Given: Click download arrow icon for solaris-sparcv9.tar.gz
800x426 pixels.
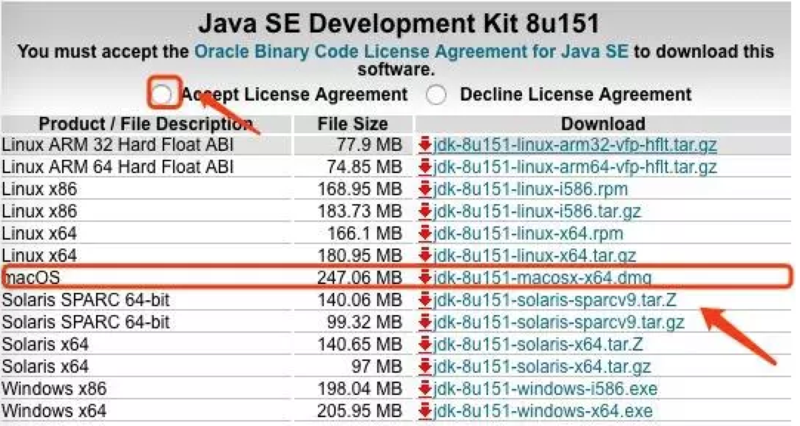Looking at the screenshot, I should point(425,322).
